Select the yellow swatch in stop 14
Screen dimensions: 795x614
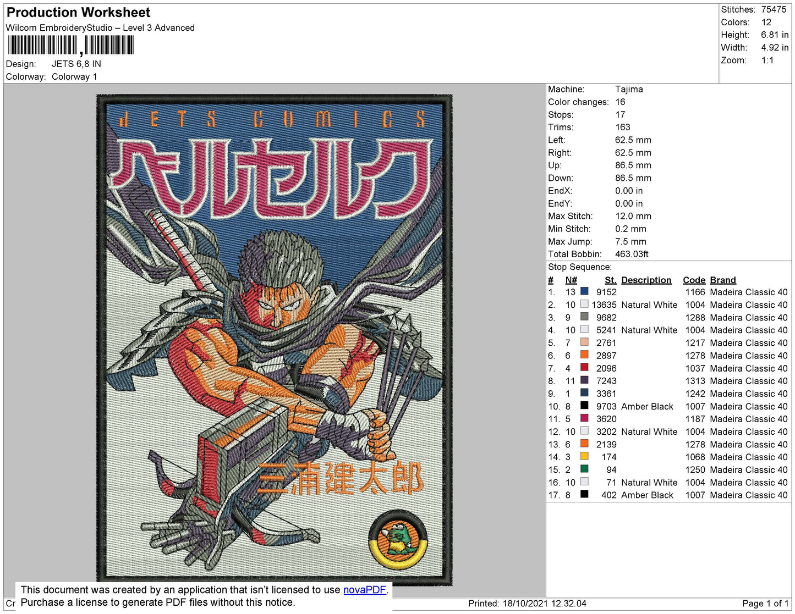click(x=584, y=456)
